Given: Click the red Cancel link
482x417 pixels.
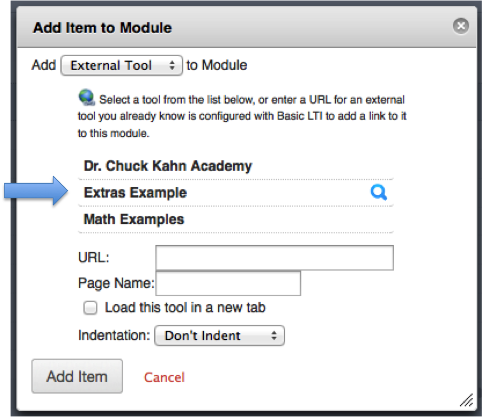Looking at the screenshot, I should tap(164, 377).
